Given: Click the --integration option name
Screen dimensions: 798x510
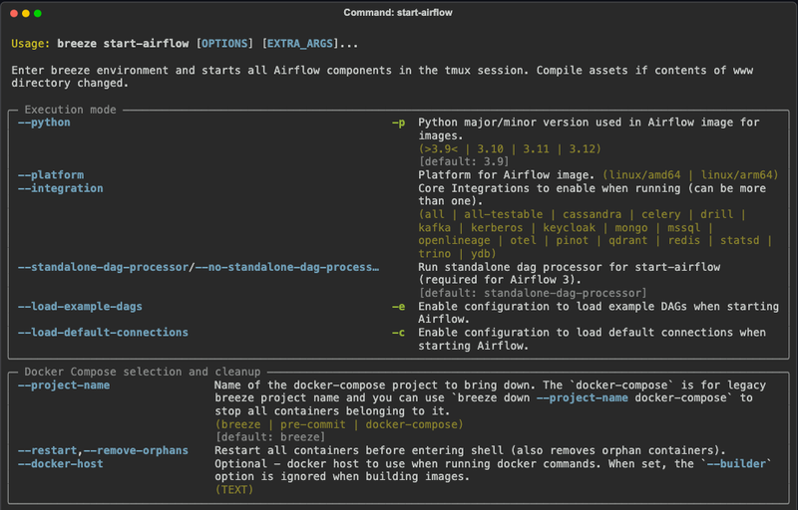Looking at the screenshot, I should (x=61, y=188).
